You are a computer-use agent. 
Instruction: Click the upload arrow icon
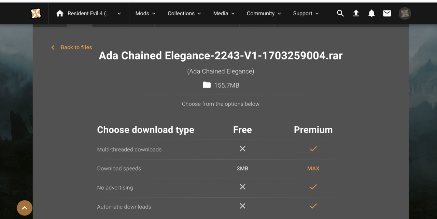(x=356, y=13)
